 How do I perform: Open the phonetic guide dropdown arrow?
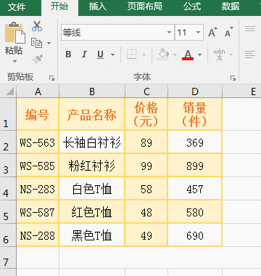coord(231,54)
